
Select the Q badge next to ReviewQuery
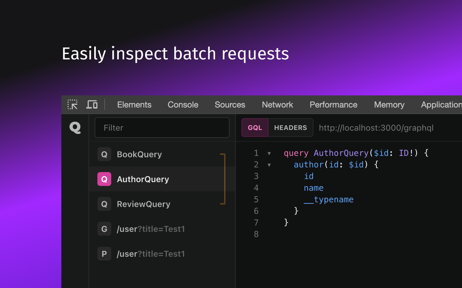(104, 204)
